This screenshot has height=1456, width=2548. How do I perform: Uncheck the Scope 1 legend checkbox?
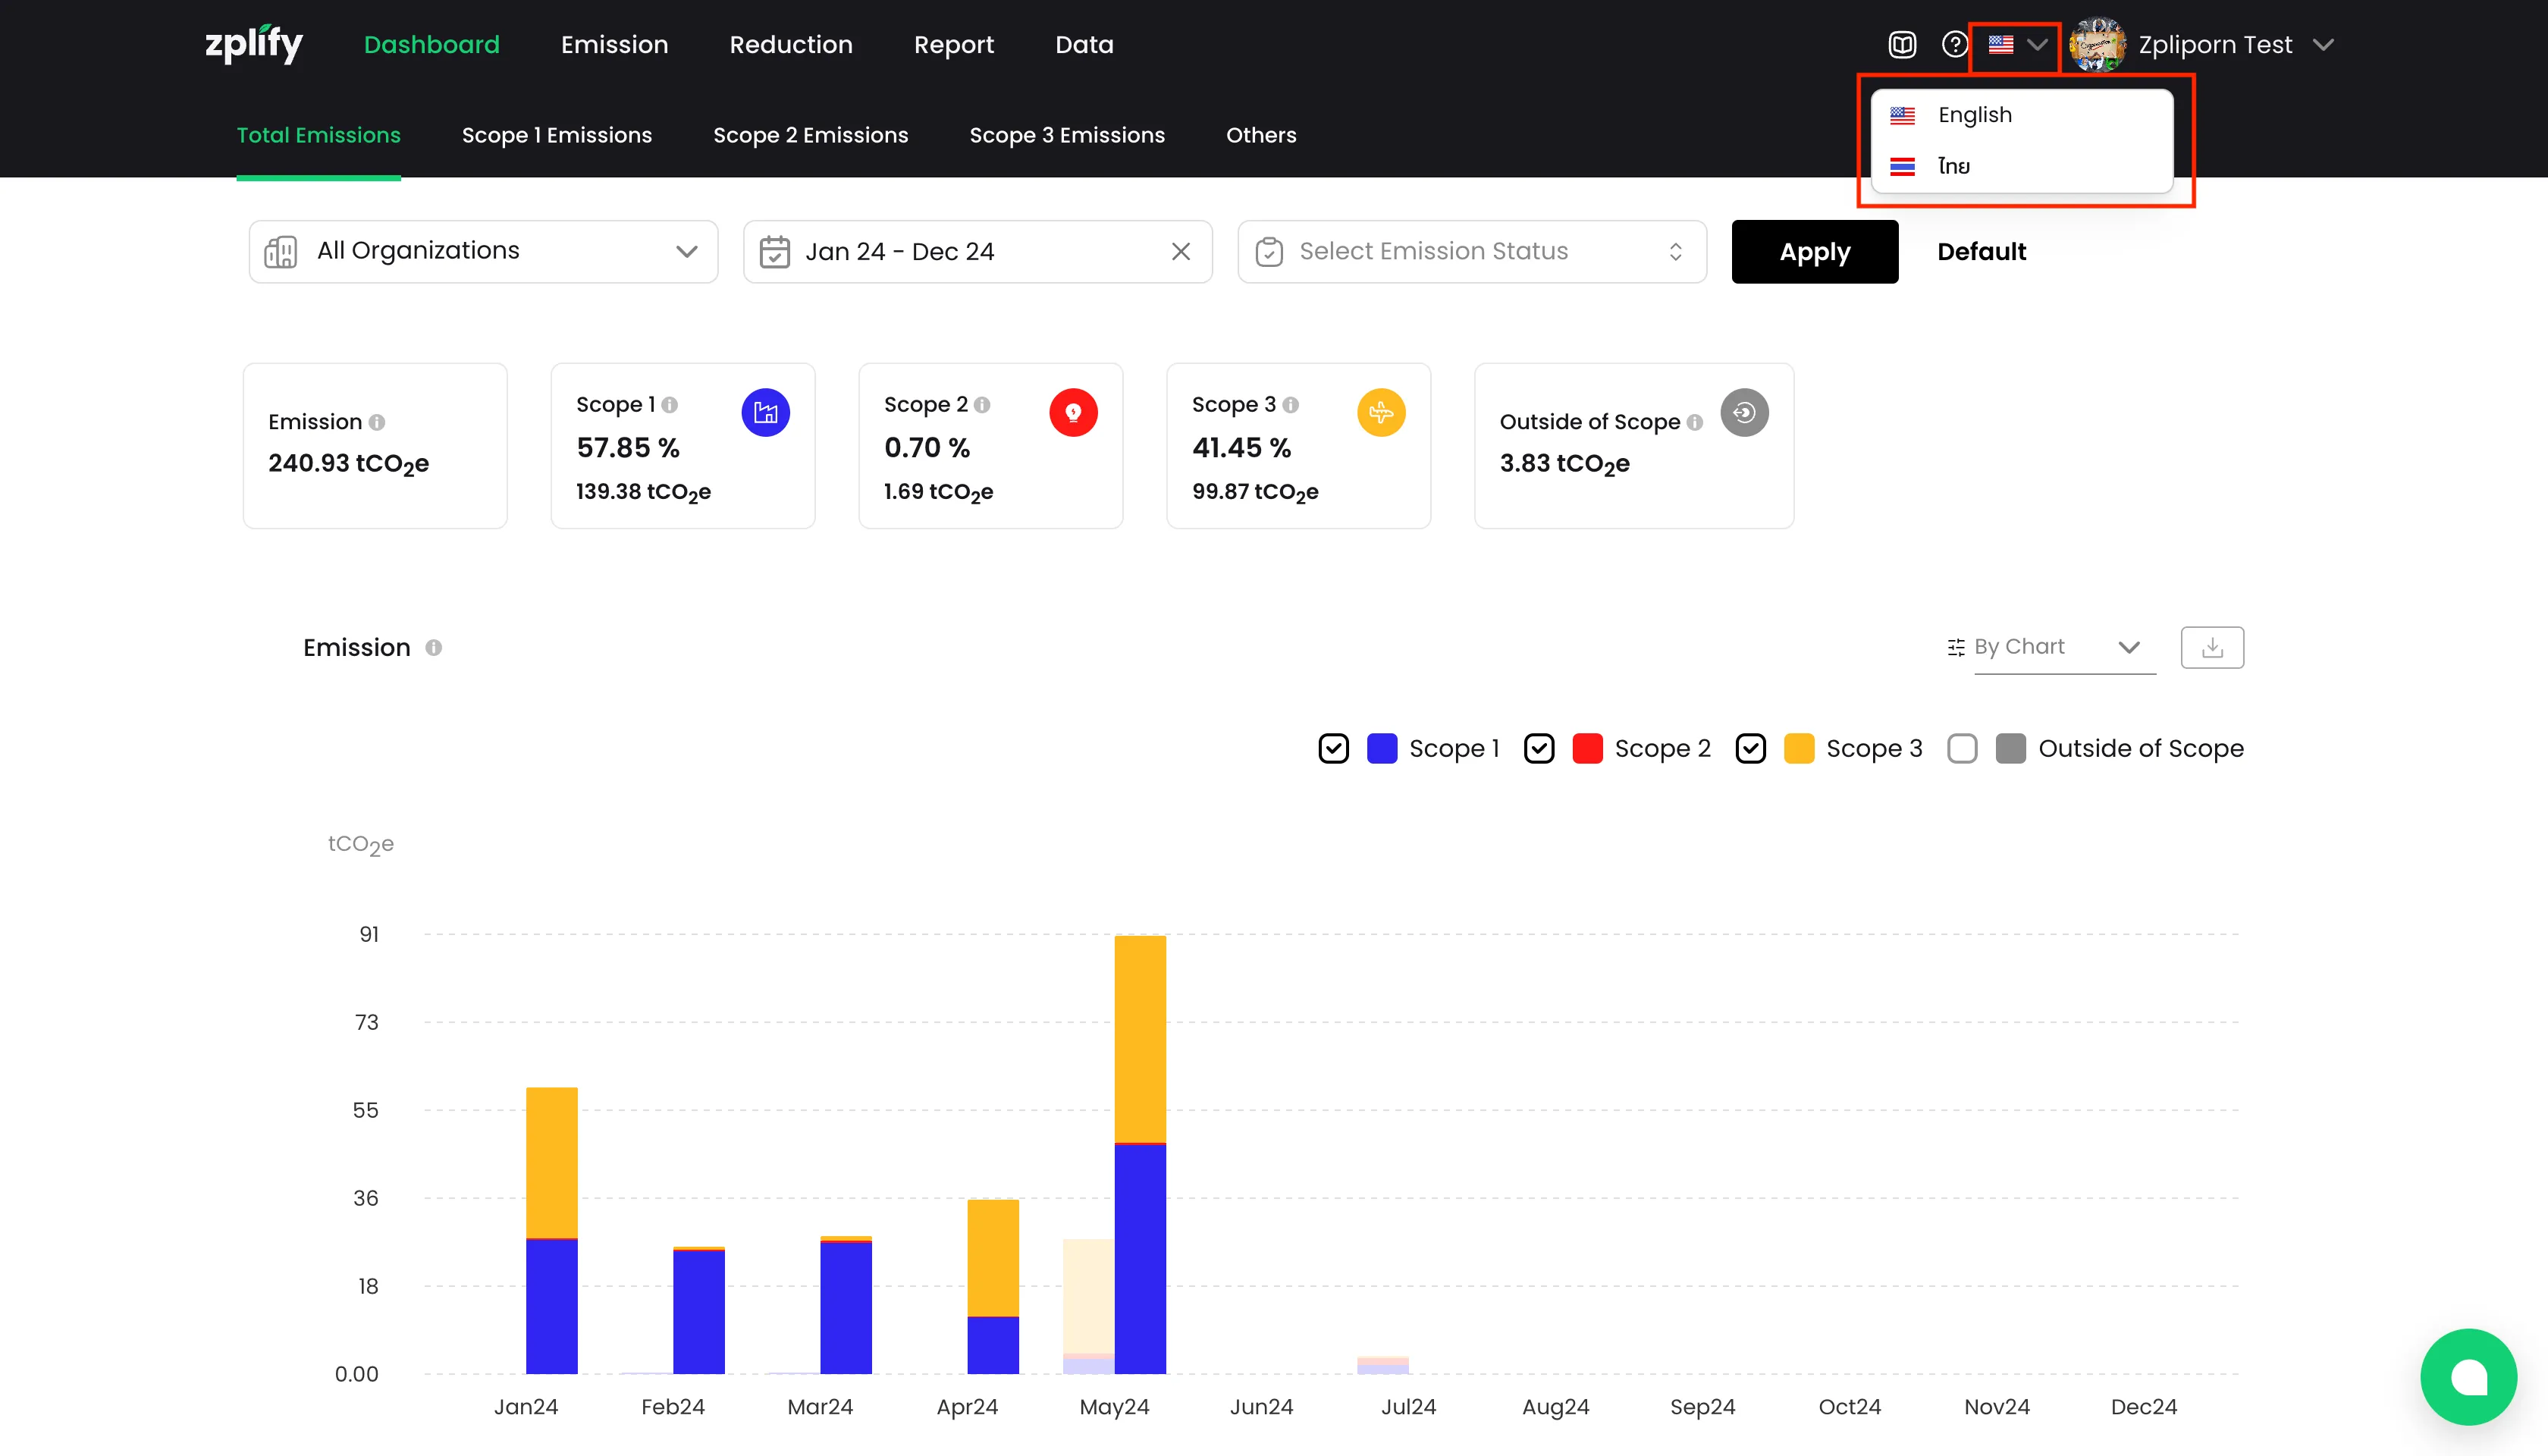point(1333,748)
